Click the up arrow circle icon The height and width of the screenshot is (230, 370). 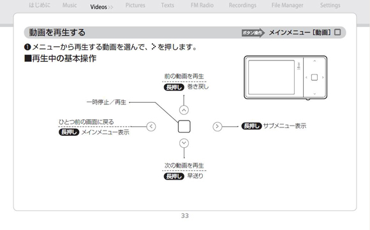pyautogui.click(x=184, y=110)
